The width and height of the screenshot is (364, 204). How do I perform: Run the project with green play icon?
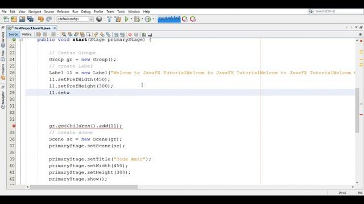click(126, 19)
